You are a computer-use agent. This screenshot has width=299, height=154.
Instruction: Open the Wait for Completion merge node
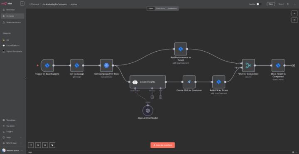coord(248,65)
